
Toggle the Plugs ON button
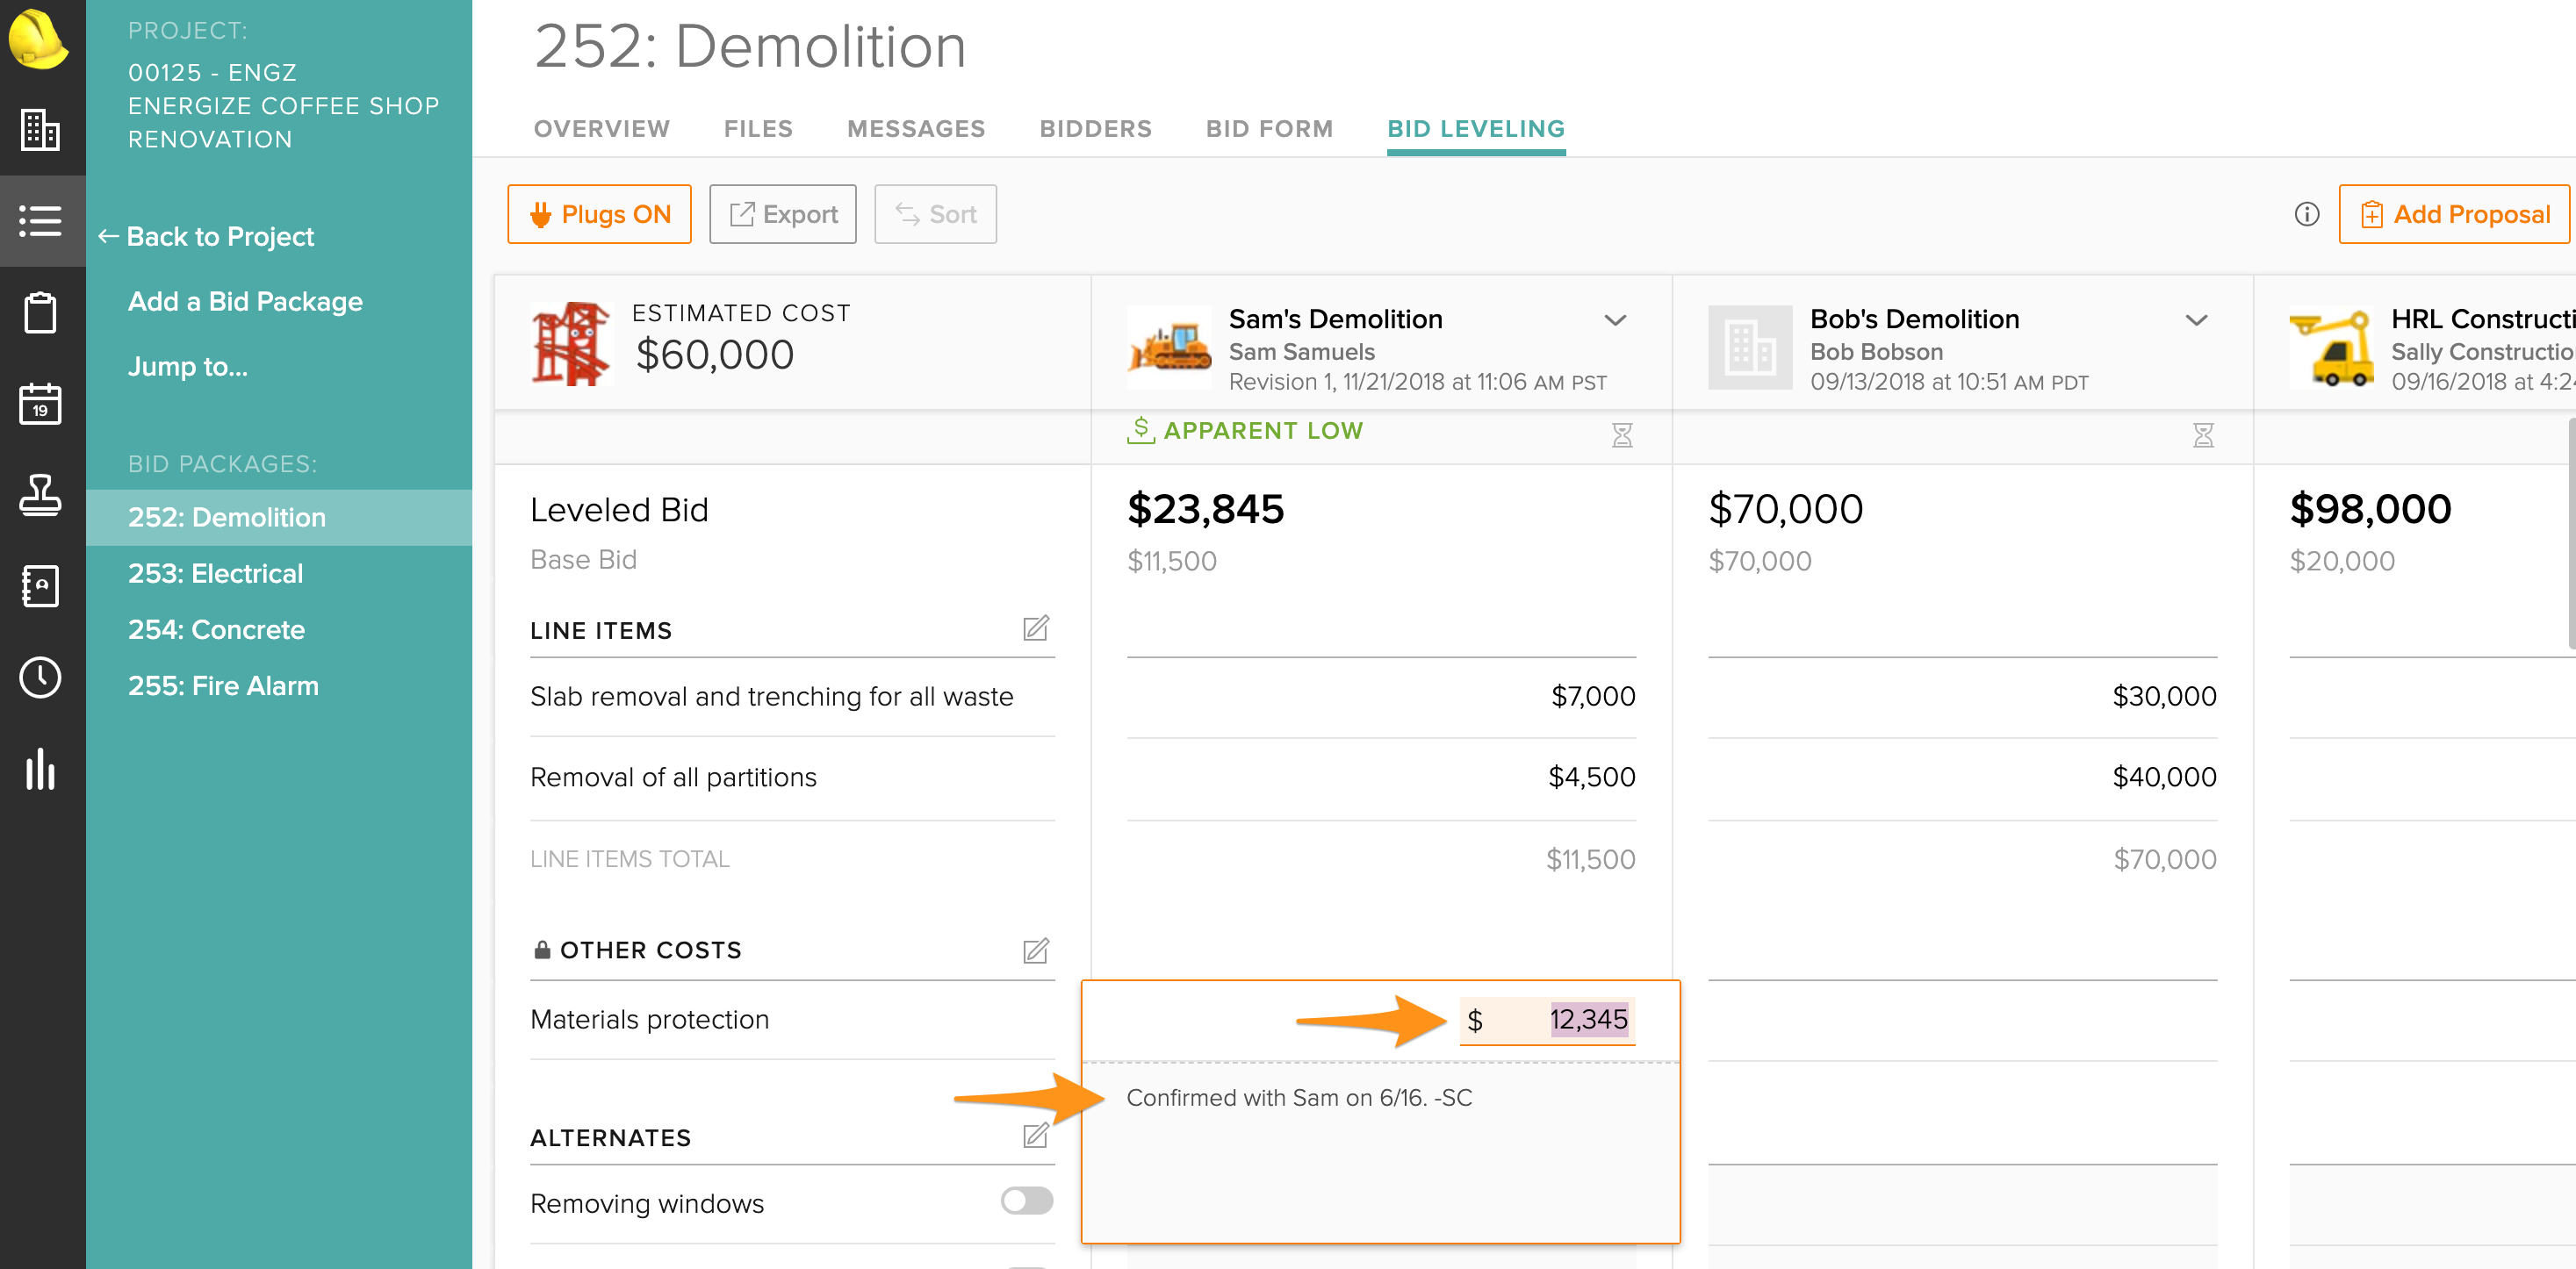599,214
